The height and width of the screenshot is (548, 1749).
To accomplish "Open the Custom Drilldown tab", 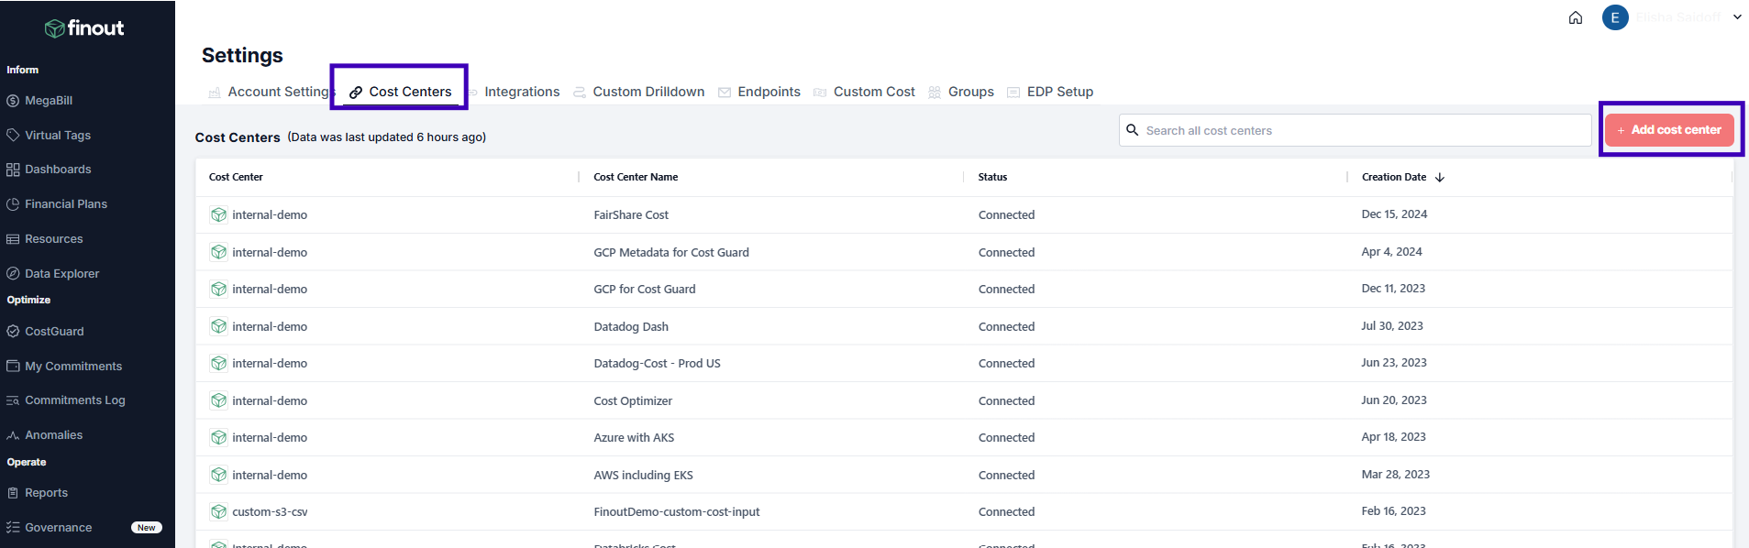I will click(x=648, y=93).
